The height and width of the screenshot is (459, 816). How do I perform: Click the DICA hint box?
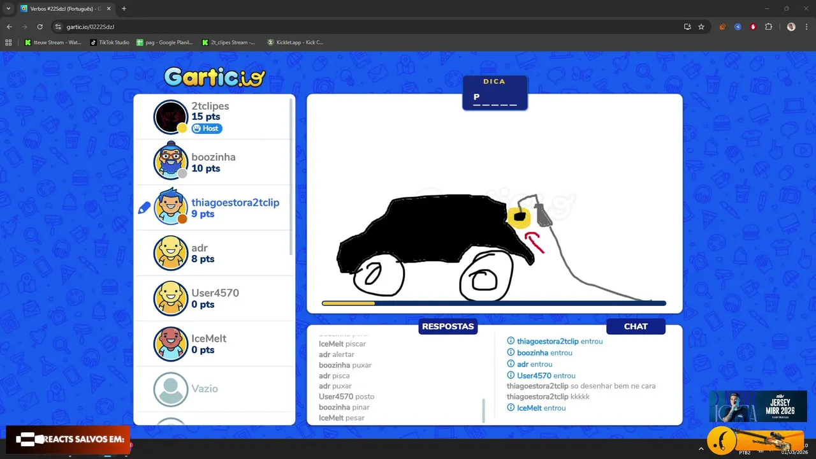[x=495, y=93]
